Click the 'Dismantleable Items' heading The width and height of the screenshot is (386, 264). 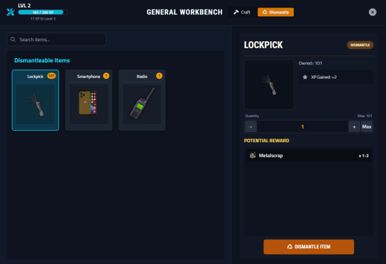[x=42, y=60]
